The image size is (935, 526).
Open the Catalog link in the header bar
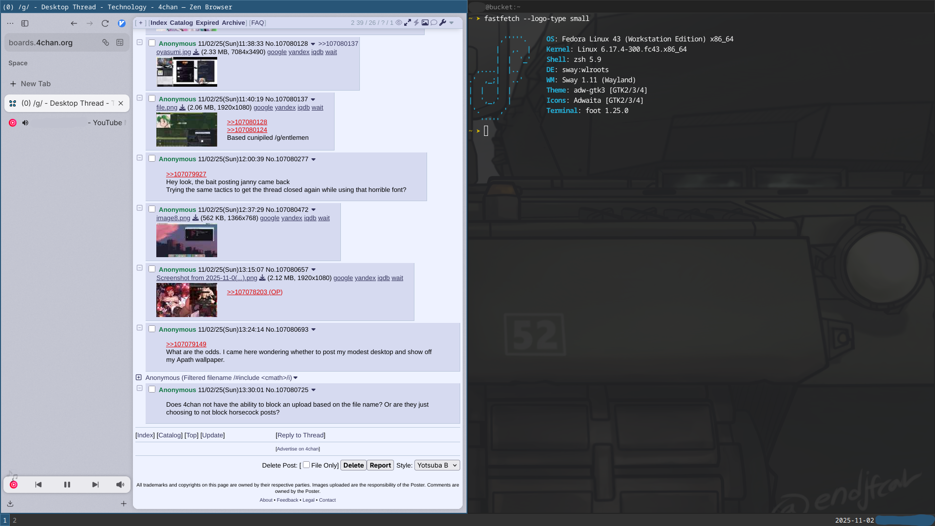[181, 23]
